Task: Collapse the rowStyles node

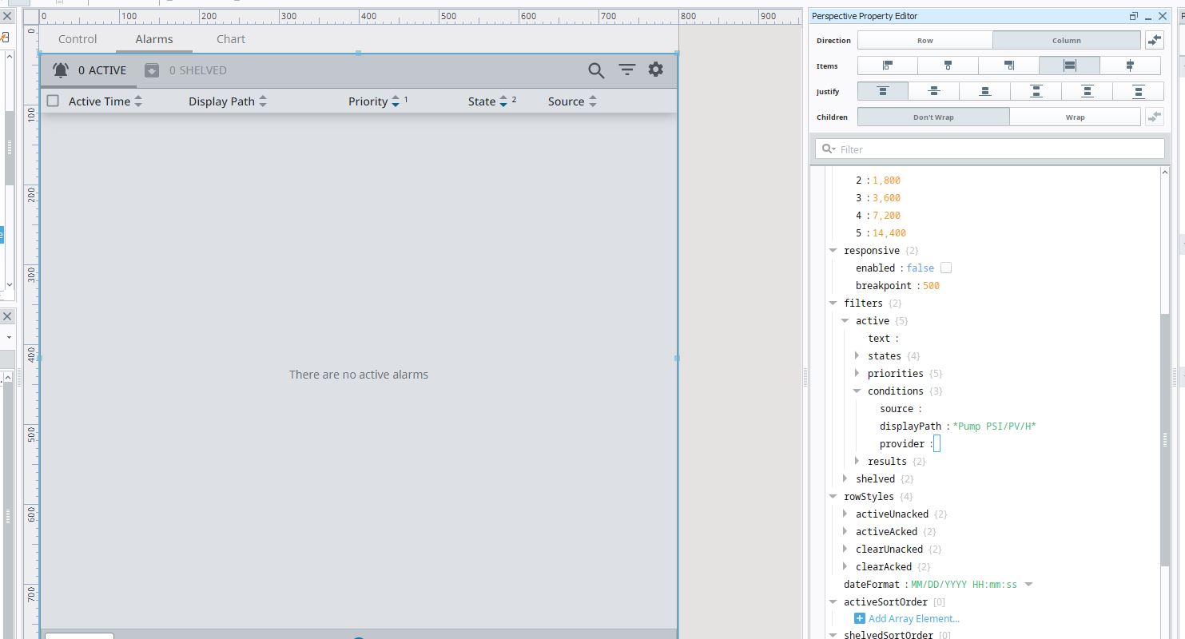Action: click(x=833, y=496)
